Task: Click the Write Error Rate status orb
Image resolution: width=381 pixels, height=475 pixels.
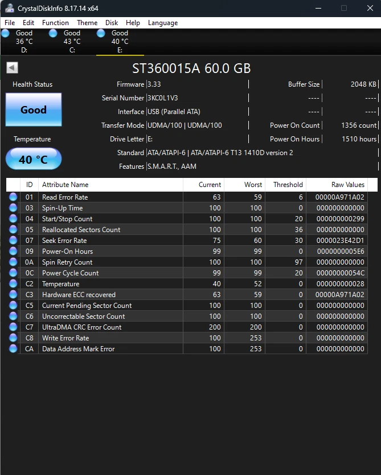Action: (x=13, y=338)
